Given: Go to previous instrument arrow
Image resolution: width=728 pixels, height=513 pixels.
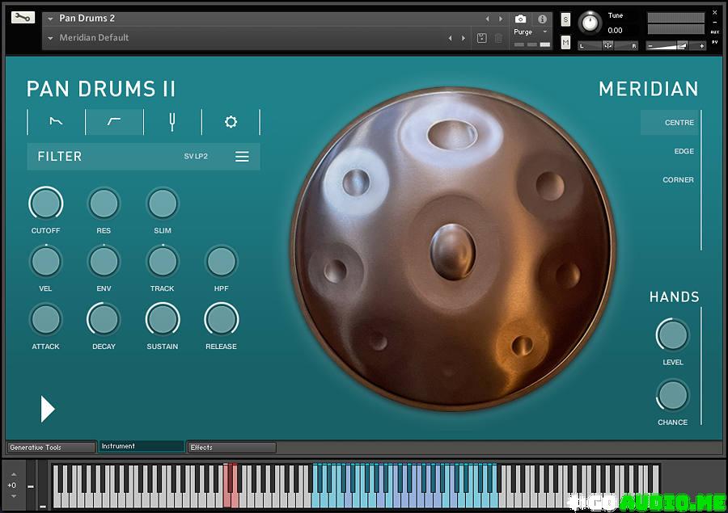Looking at the screenshot, I should [x=487, y=19].
